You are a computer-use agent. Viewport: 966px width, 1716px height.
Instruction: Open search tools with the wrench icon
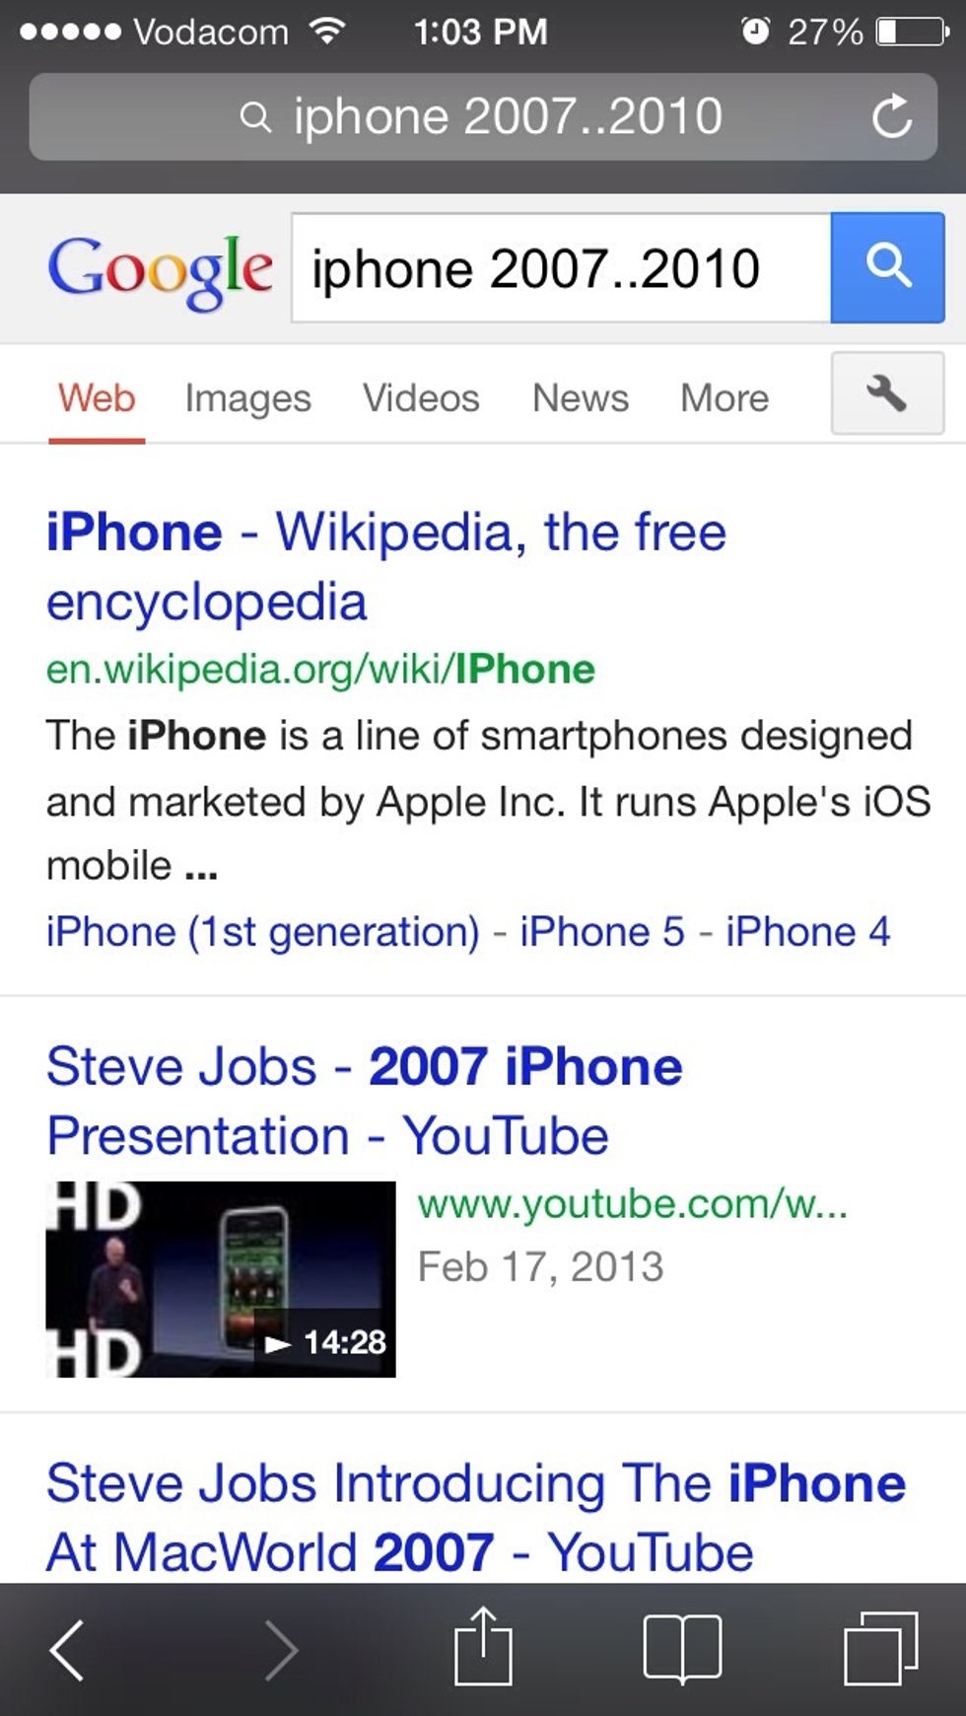[x=887, y=393]
